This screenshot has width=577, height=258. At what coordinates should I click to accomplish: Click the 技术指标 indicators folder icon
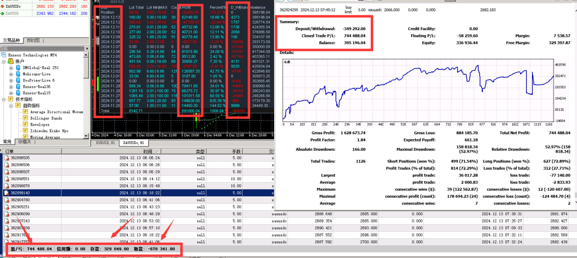coord(11,99)
